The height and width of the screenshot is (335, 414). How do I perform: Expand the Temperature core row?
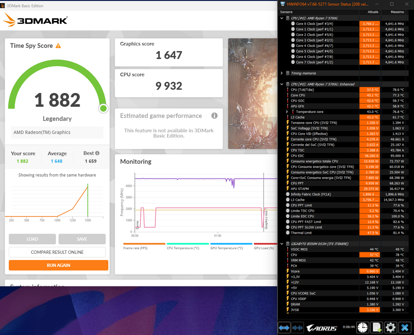click(x=287, y=112)
